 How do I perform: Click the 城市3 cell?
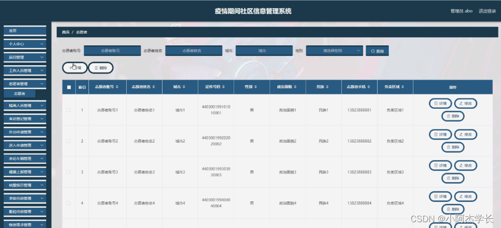180,172
